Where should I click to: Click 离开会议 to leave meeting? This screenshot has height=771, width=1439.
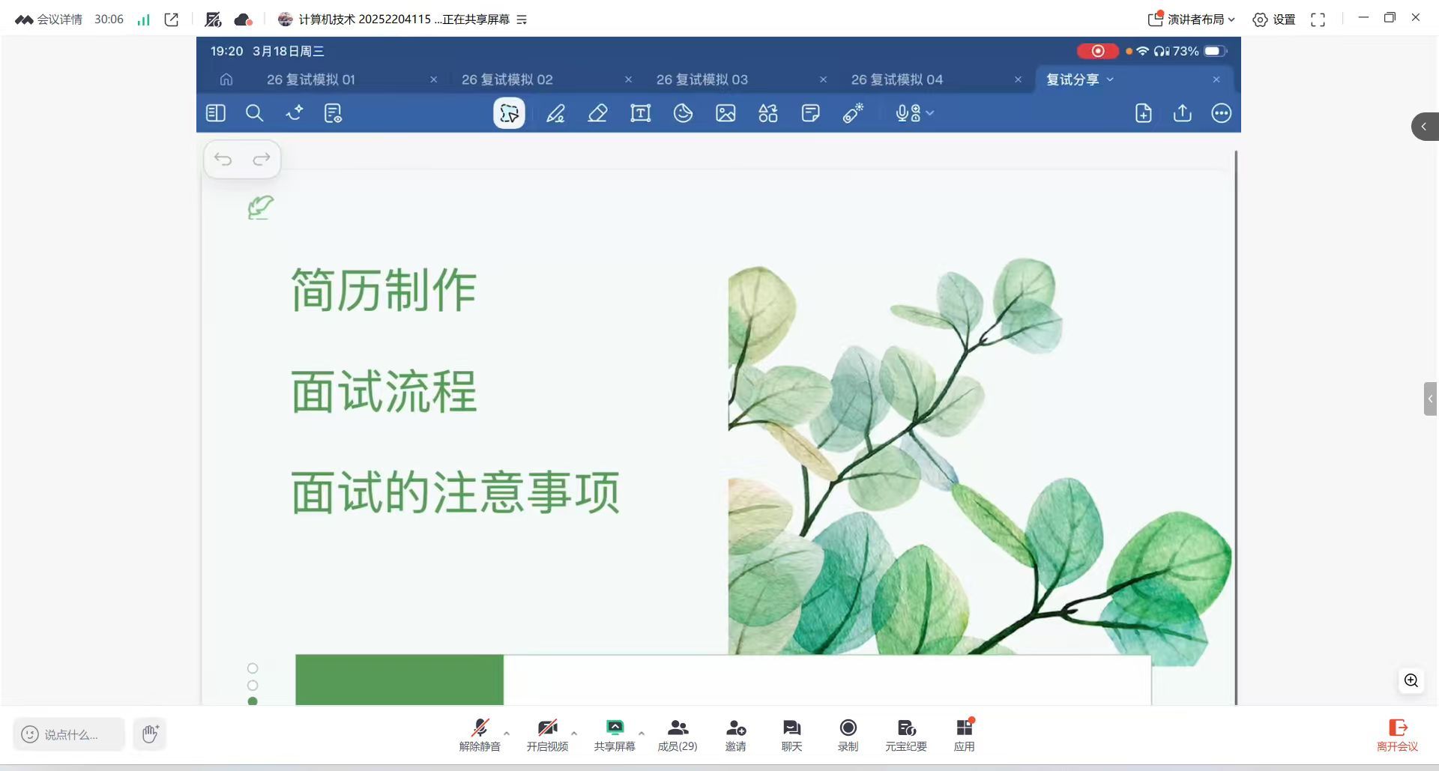pyautogui.click(x=1397, y=734)
